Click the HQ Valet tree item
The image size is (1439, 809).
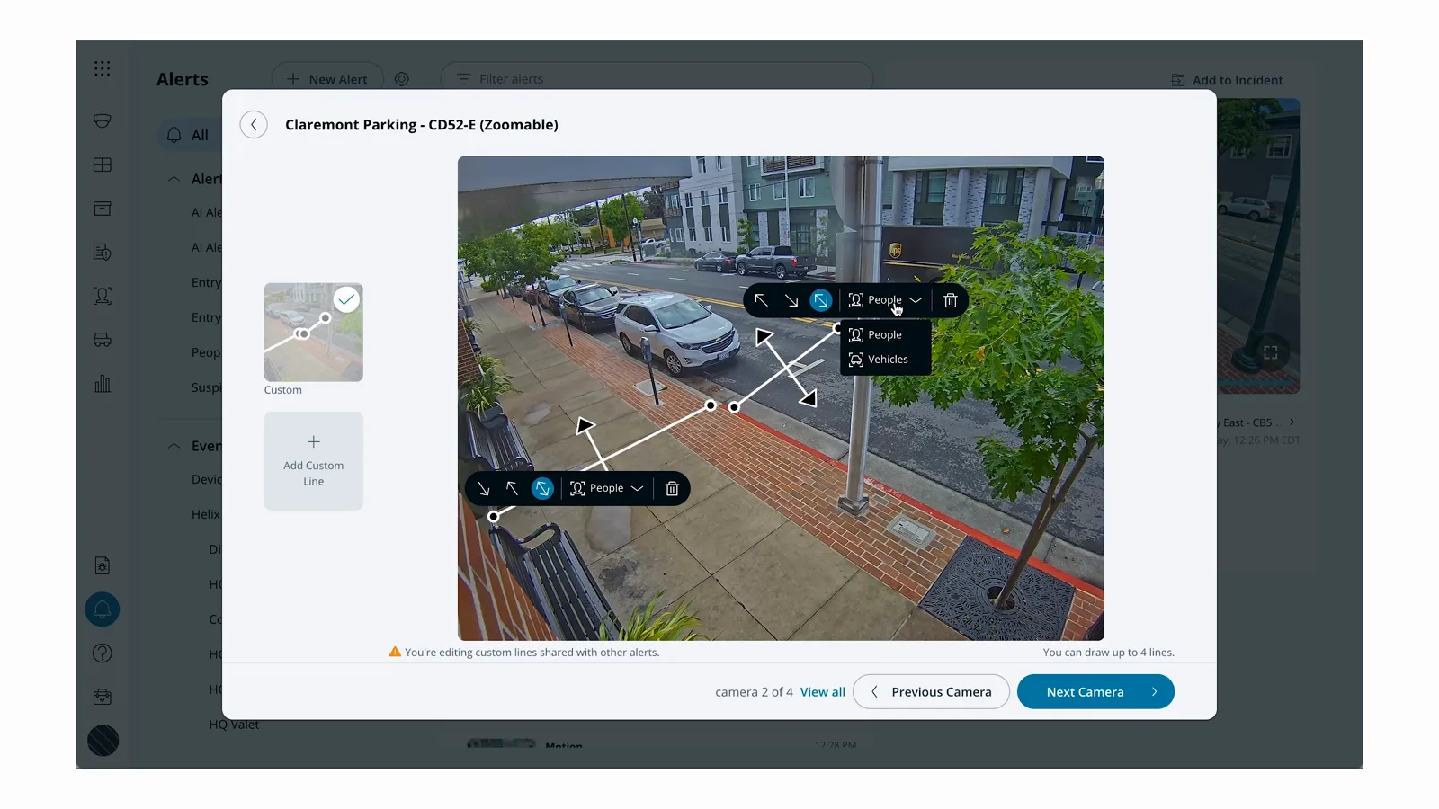[234, 725]
